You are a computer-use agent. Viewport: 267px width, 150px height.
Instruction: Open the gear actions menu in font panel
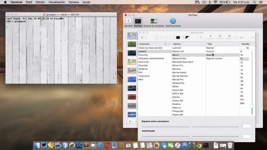coord(143,37)
